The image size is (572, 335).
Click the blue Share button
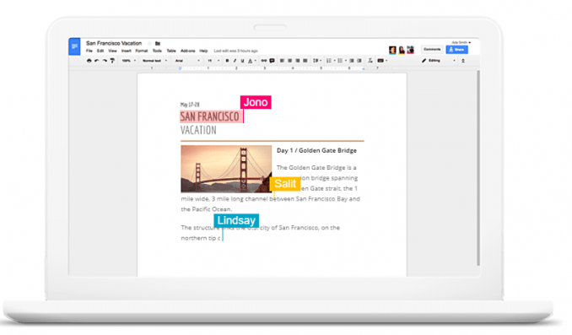click(x=456, y=50)
